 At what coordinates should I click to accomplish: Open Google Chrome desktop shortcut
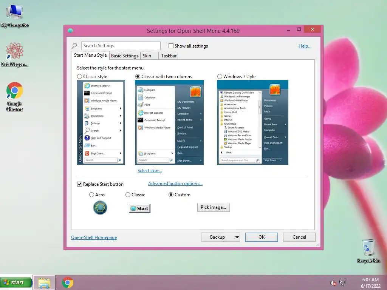coord(15,96)
